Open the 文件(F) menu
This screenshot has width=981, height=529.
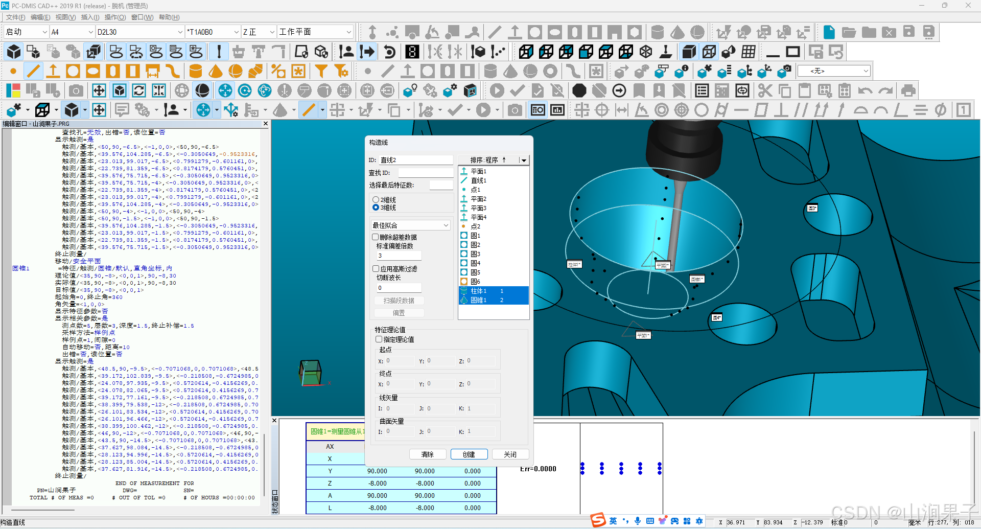(x=16, y=17)
